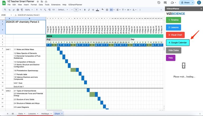Open vertical align dropdown
This screenshot has height=116, width=203.
point(124,10)
